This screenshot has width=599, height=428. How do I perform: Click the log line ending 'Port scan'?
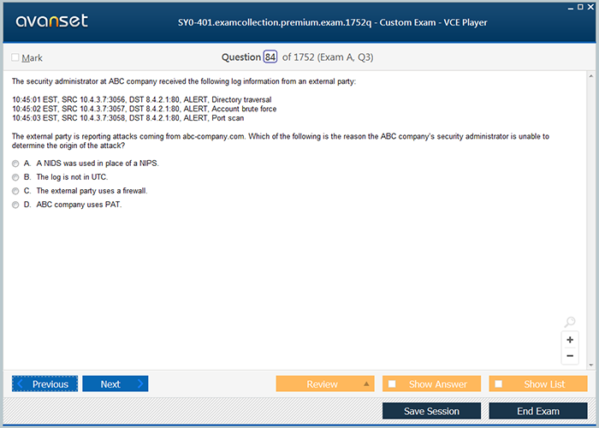128,118
